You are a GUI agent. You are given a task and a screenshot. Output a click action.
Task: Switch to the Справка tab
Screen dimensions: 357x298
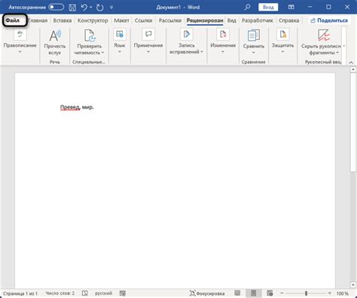288,20
